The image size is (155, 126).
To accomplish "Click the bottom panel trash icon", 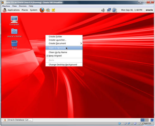I will [152, 120].
